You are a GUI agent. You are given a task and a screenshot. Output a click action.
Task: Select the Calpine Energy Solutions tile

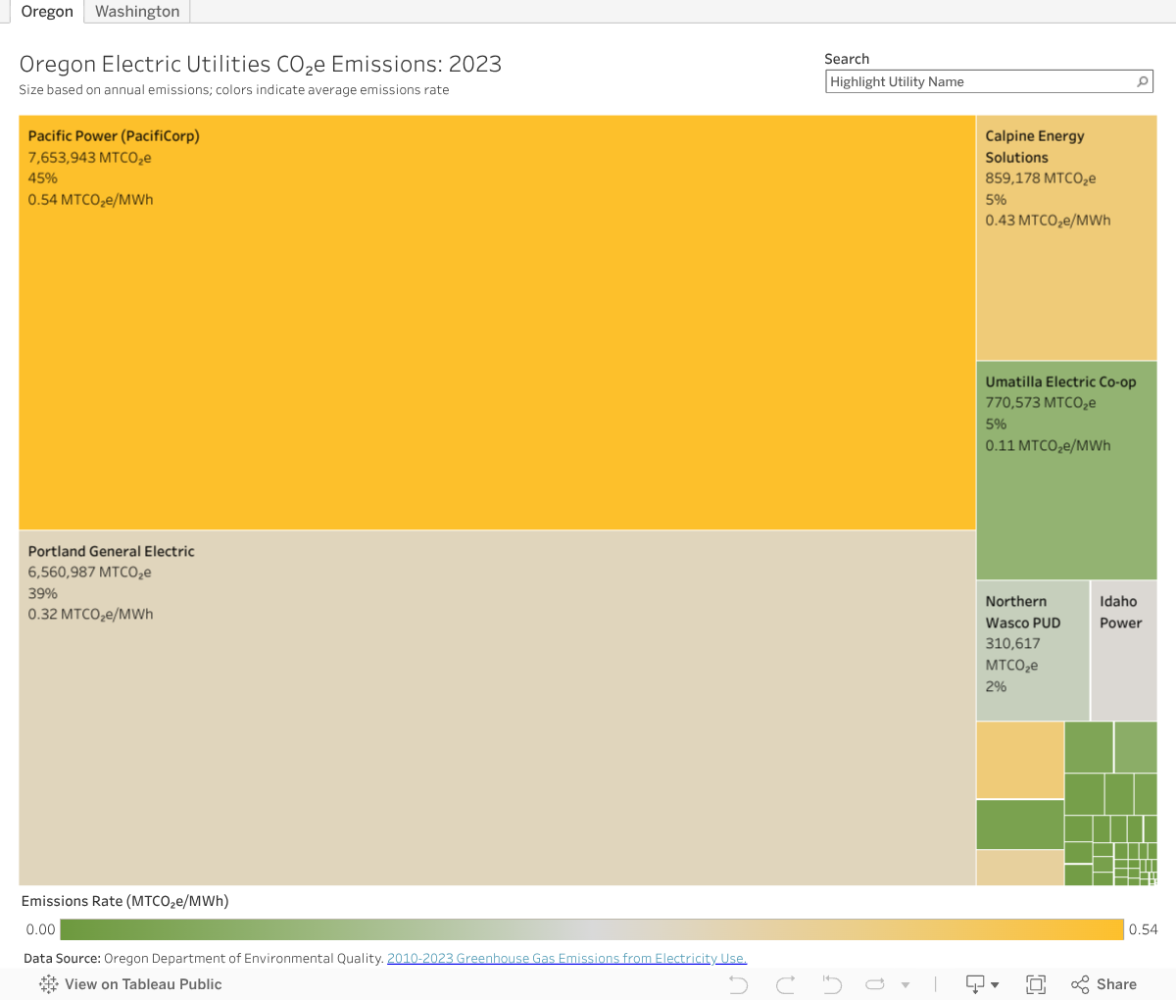(x=1066, y=237)
